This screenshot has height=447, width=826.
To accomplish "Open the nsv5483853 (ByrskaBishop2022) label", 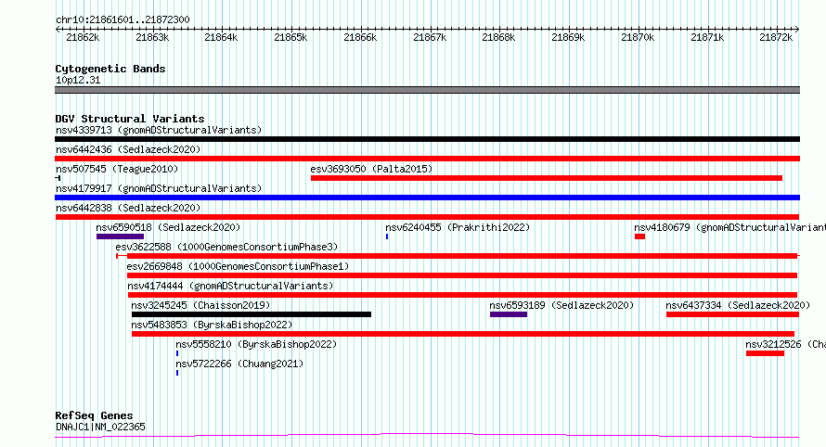I will point(212,325).
